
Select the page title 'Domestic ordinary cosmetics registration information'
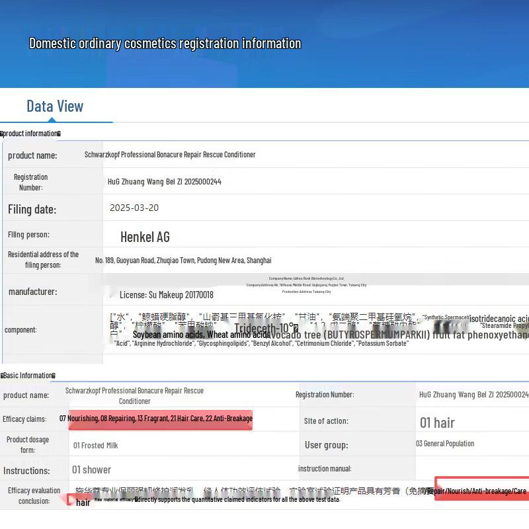[165, 44]
